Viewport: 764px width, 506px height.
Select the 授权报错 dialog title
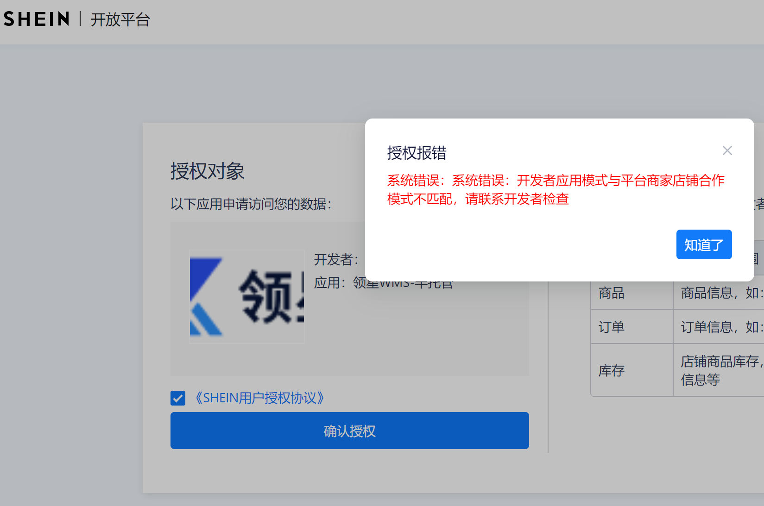click(417, 153)
